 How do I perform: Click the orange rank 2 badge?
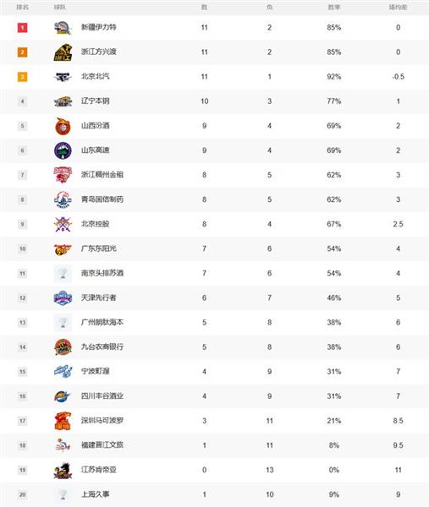(x=22, y=52)
